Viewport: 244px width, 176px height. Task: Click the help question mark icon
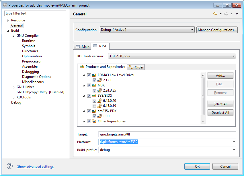10,166
